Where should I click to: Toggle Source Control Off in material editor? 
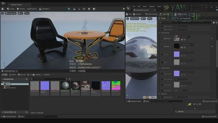pyautogui.click(x=210, y=101)
